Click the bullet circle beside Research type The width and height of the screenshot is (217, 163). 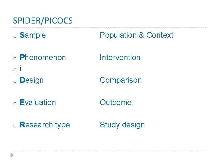15,126
